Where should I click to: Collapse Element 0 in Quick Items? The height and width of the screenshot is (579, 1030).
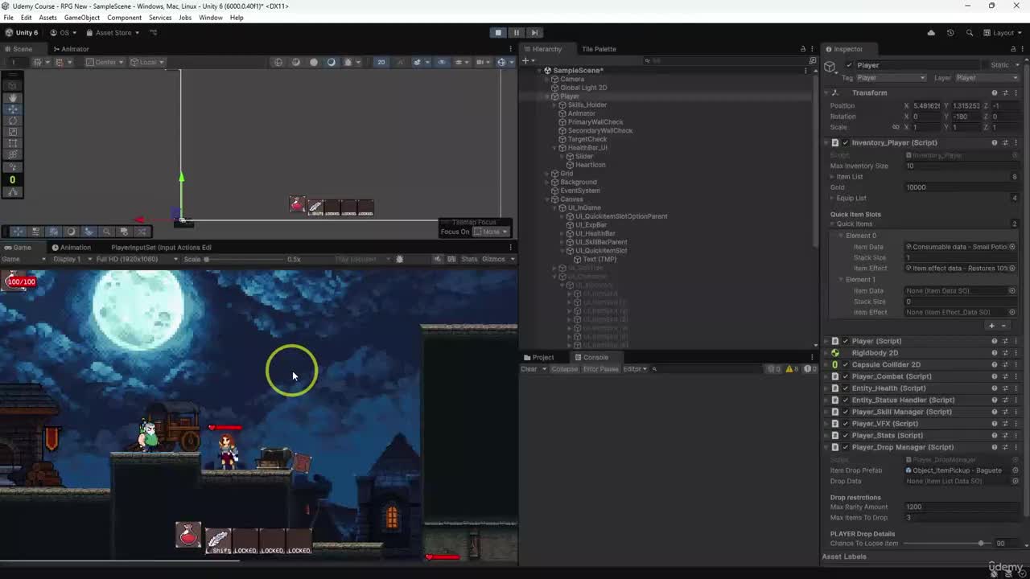pyautogui.click(x=841, y=236)
